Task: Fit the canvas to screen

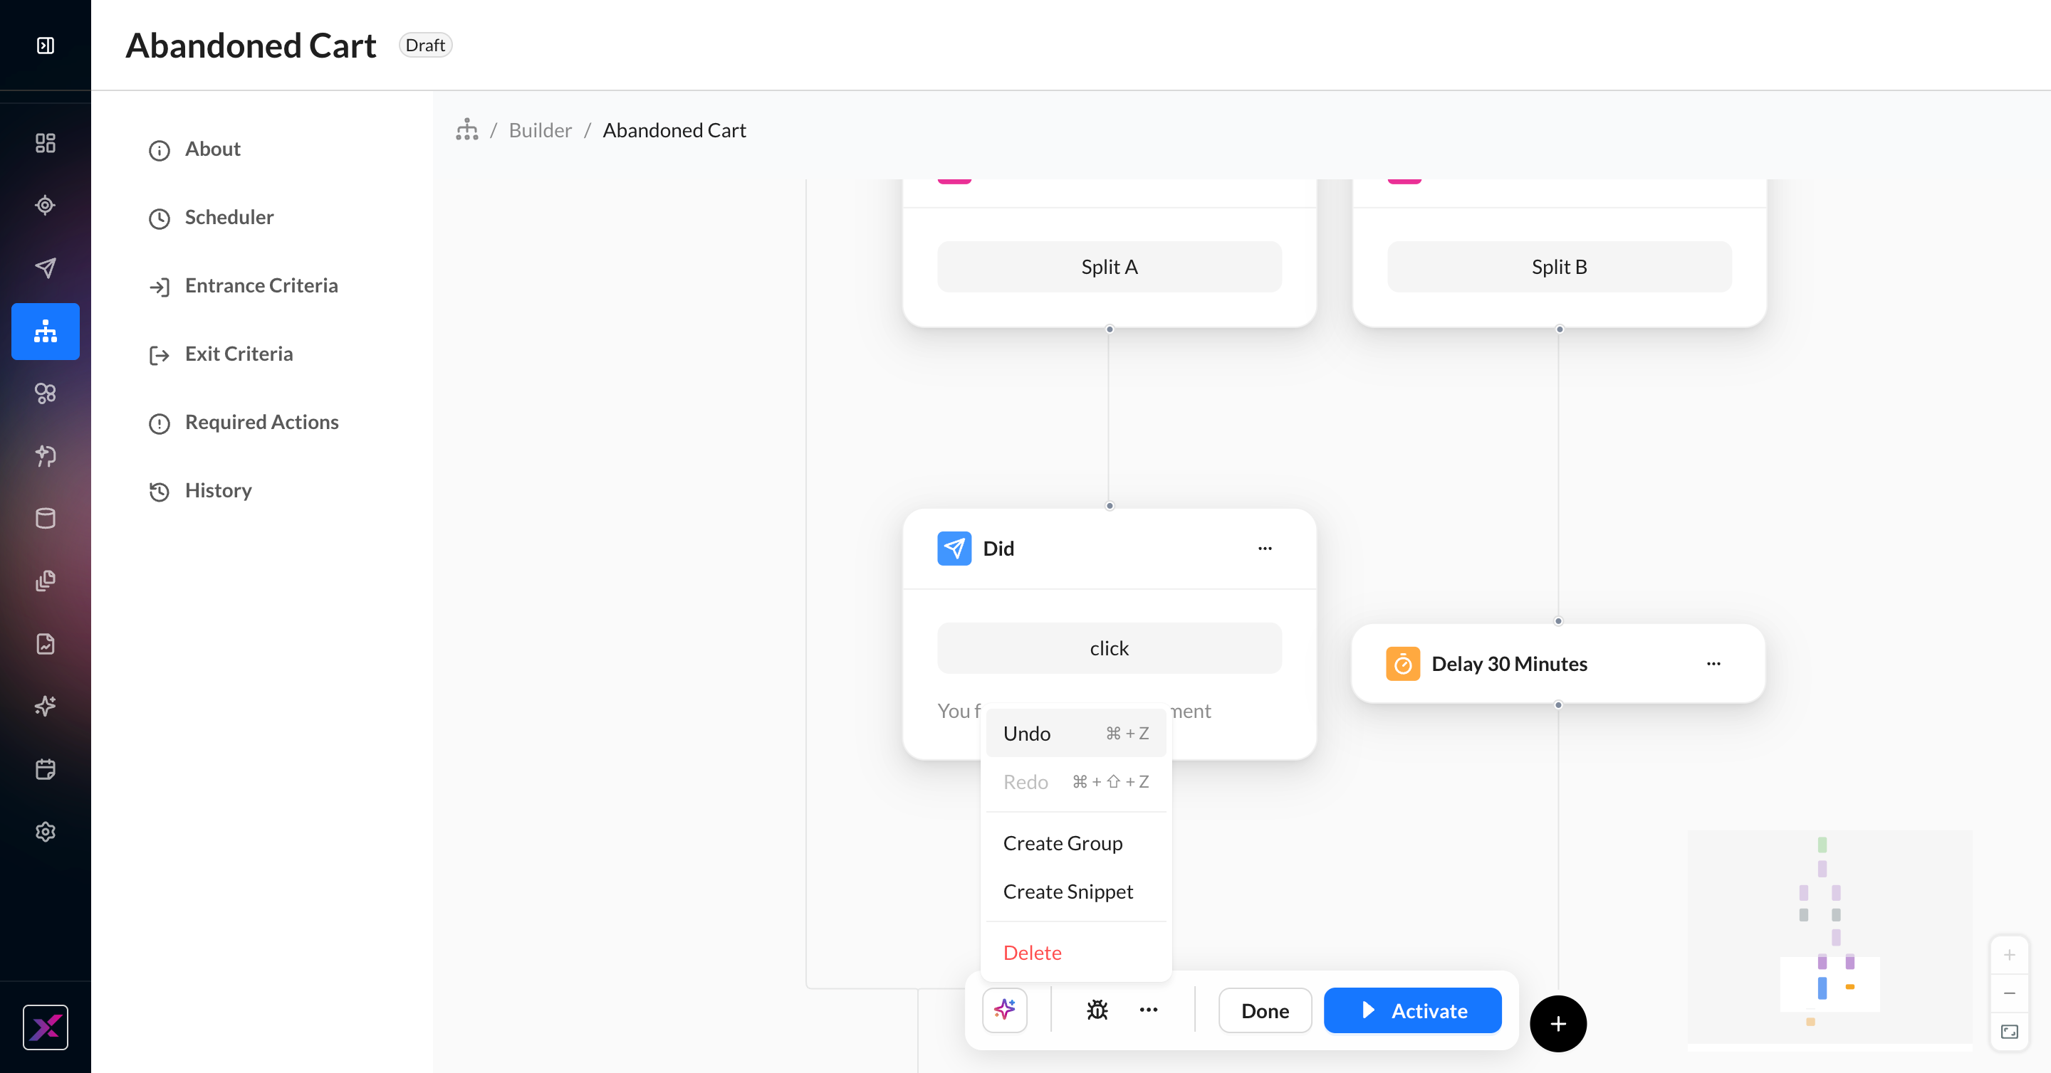Action: [2010, 1032]
